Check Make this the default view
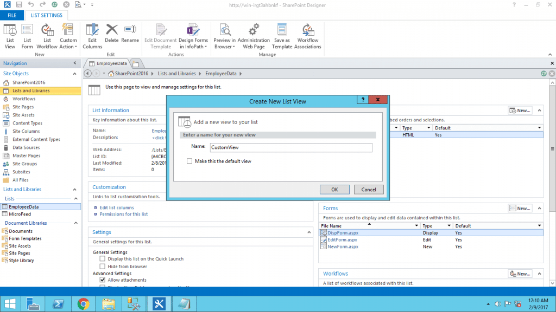556x312 pixels. coord(189,161)
